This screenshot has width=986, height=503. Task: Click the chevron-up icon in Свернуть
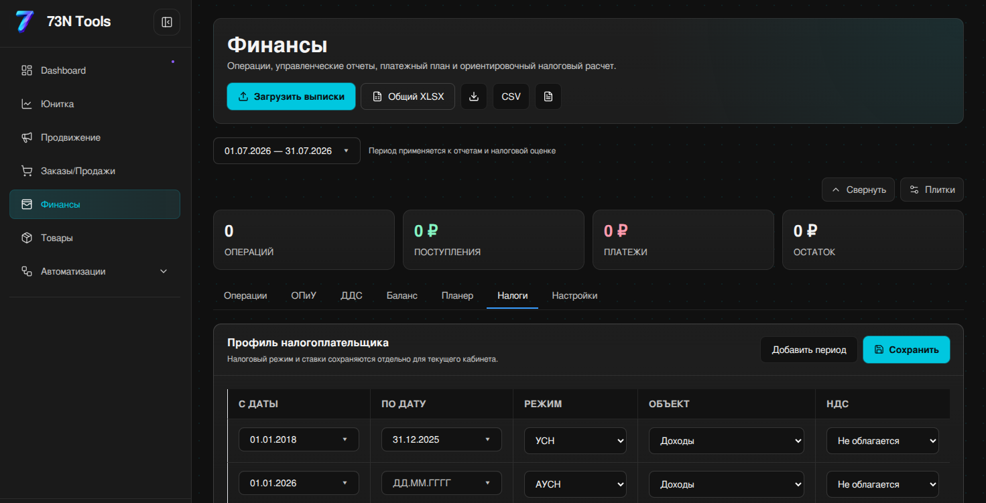[x=836, y=190]
